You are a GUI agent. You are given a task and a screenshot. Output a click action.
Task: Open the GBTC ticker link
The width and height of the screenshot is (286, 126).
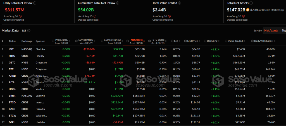point(12,62)
